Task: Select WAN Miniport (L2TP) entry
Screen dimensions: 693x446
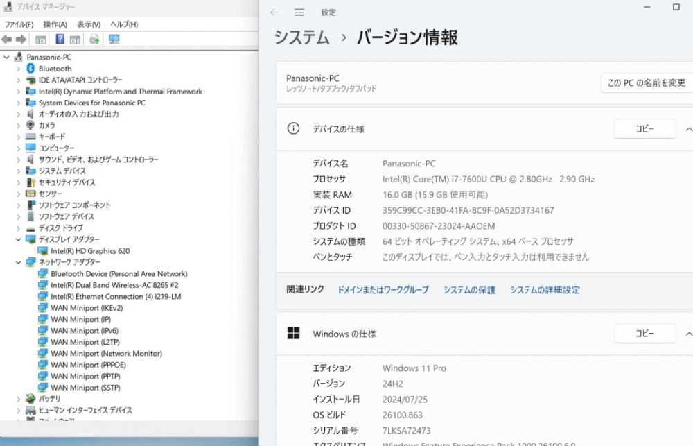Action: tap(85, 342)
